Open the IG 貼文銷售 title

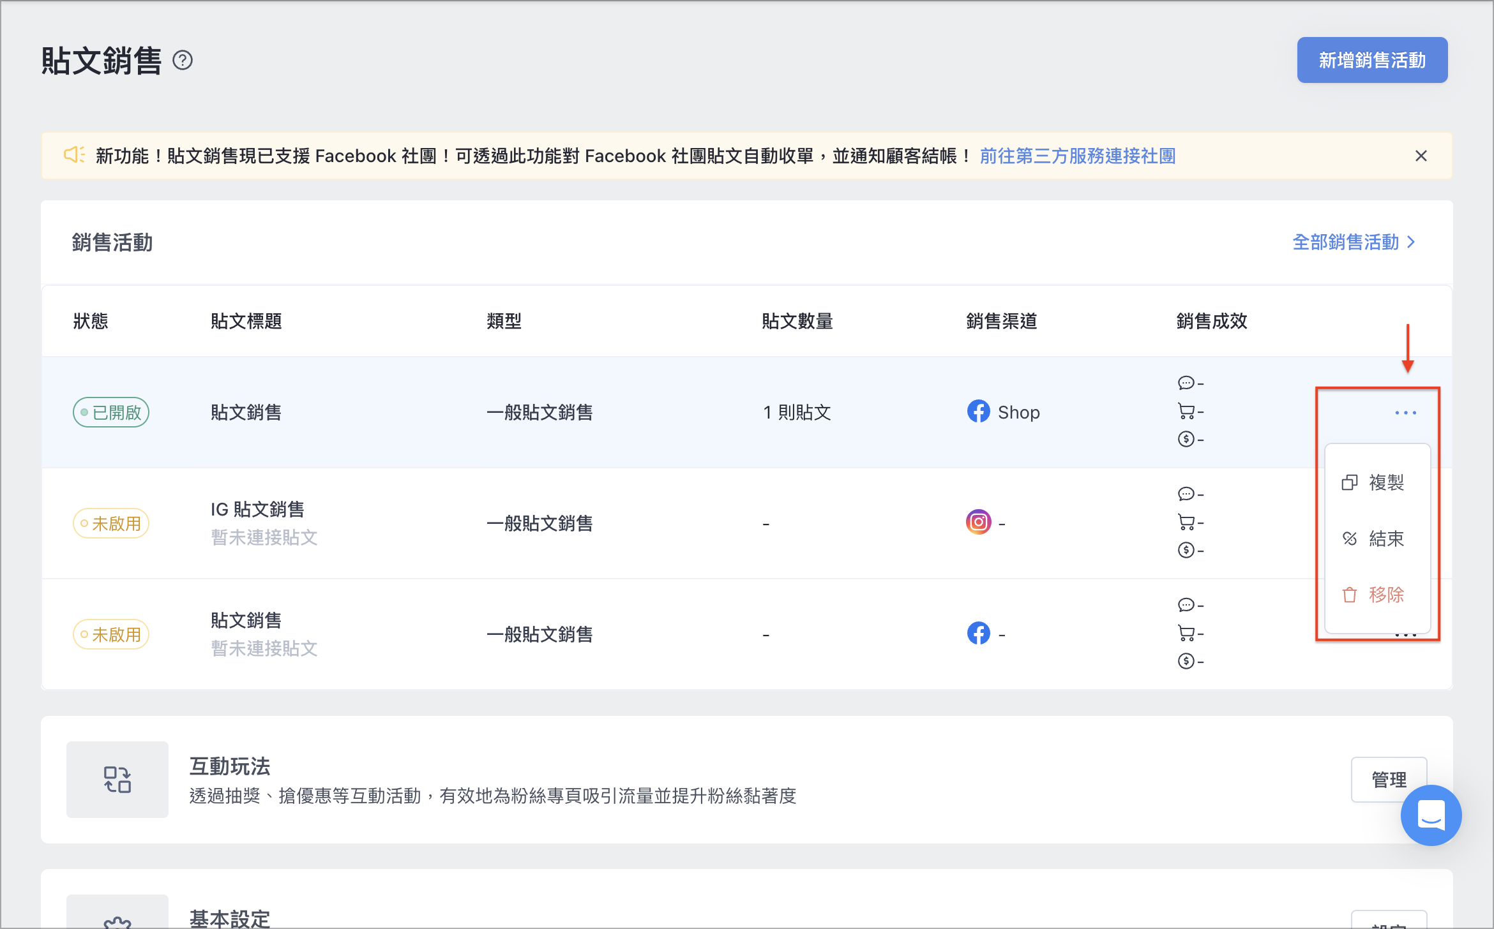(257, 509)
